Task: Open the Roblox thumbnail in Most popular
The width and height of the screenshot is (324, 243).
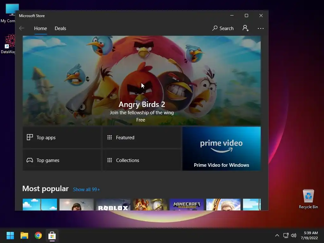Action: tap(113, 205)
